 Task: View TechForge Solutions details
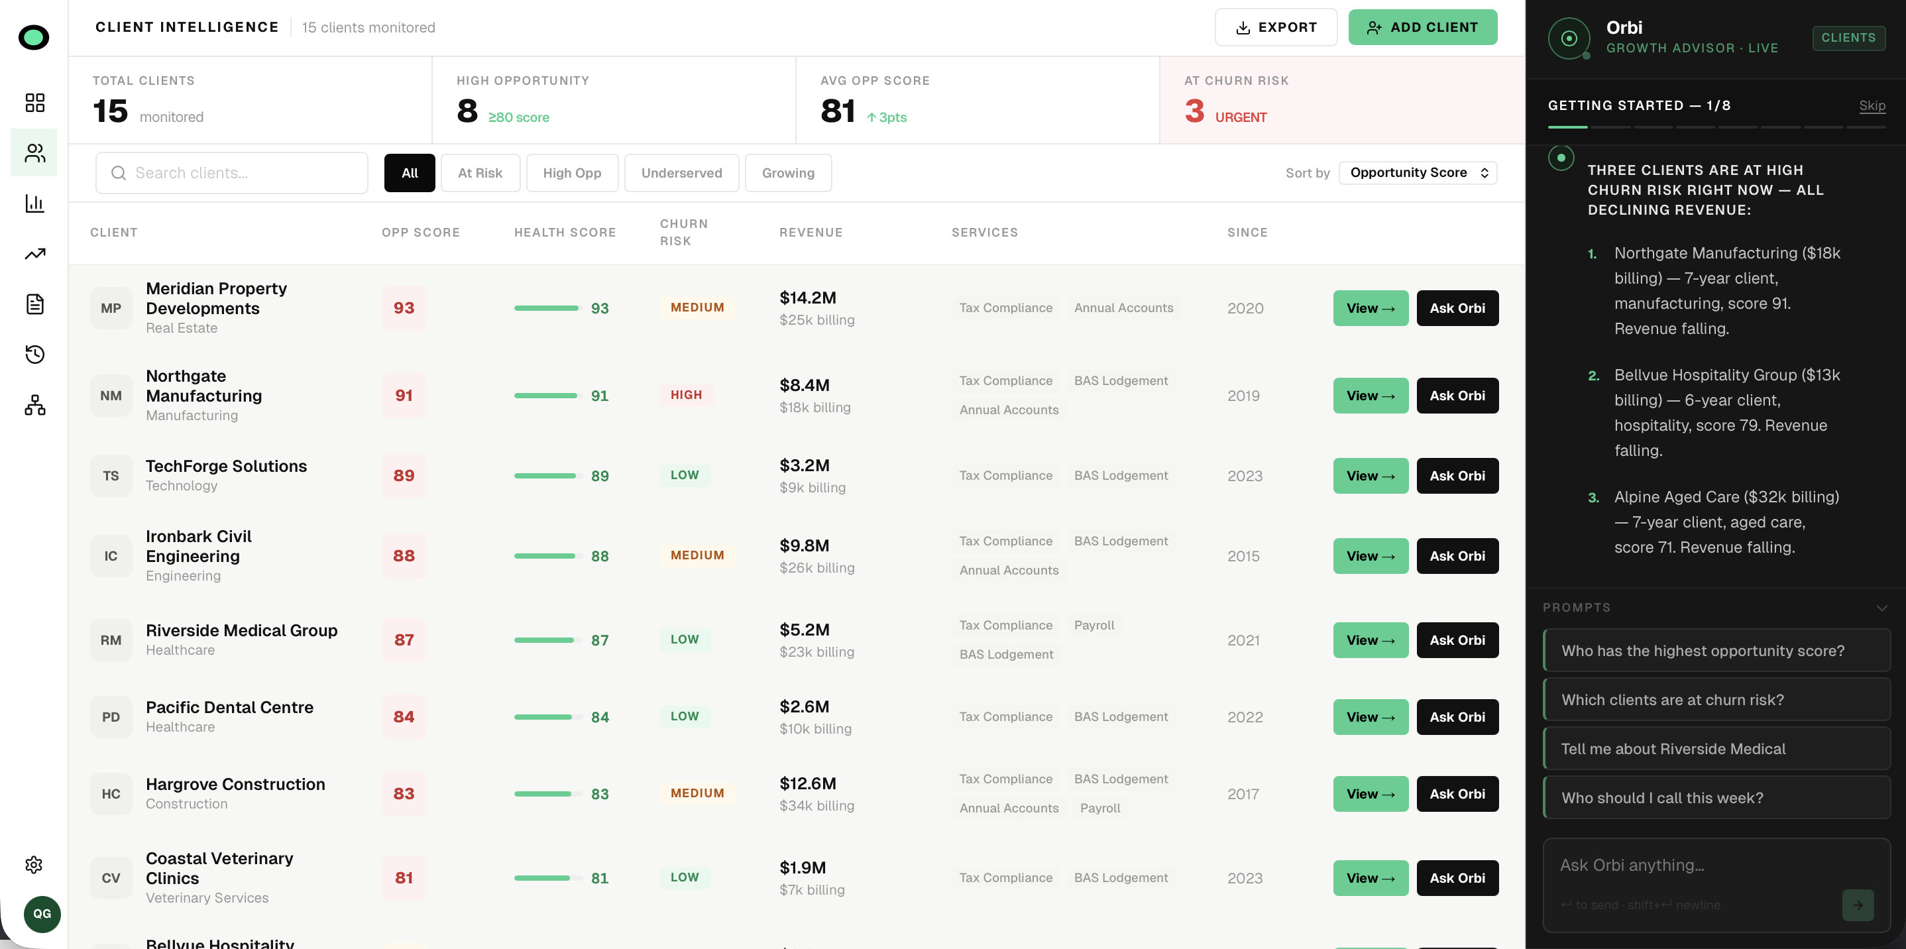pyautogui.click(x=1371, y=476)
